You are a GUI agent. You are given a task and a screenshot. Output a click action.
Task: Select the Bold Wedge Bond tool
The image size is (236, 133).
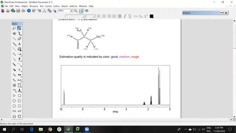(14, 70)
